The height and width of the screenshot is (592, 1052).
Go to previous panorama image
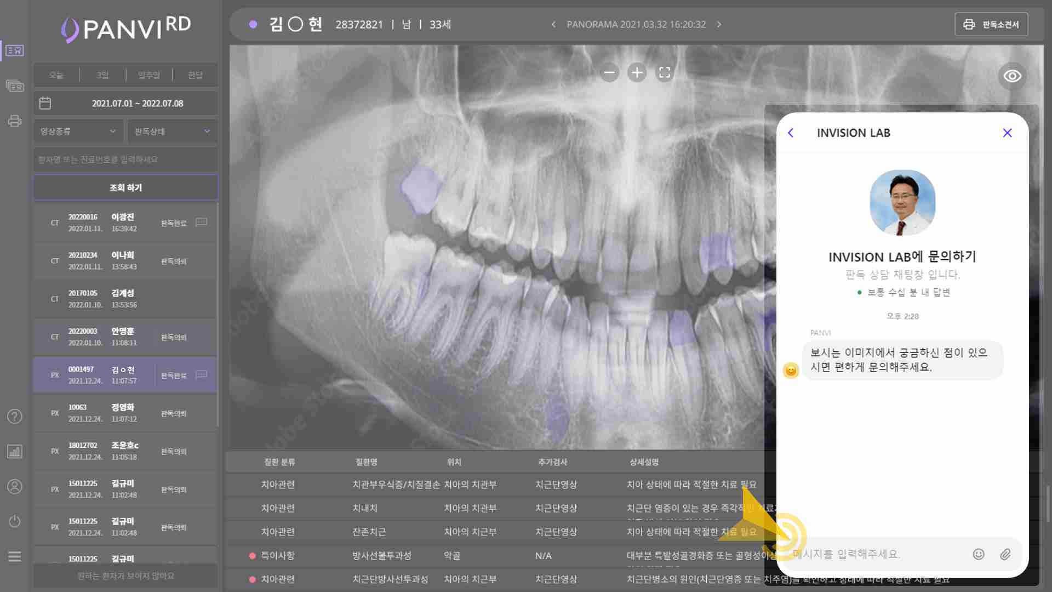tap(553, 25)
